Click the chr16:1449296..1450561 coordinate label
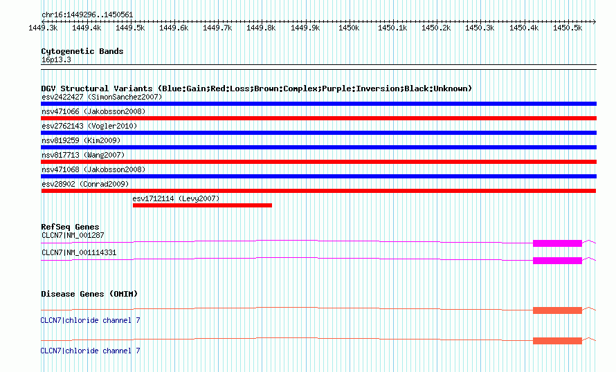 (x=87, y=15)
